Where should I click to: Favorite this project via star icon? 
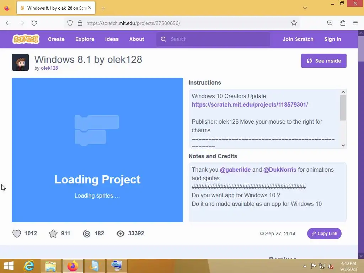click(53, 233)
